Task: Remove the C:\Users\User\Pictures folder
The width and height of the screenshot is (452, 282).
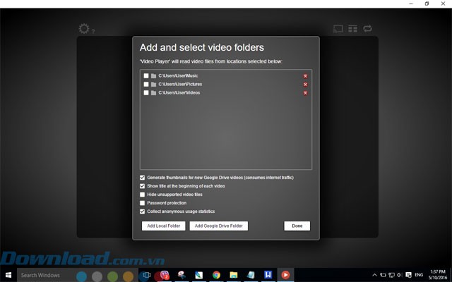Action: click(305, 85)
